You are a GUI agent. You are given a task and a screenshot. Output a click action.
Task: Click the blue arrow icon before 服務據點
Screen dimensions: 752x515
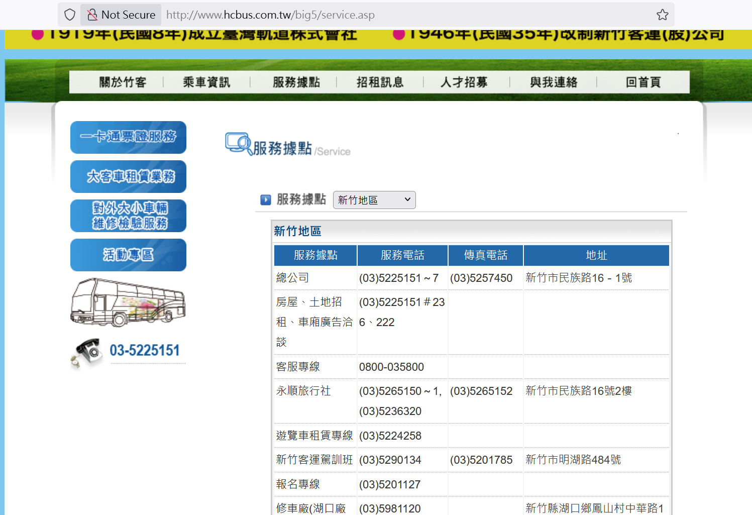pyautogui.click(x=266, y=200)
